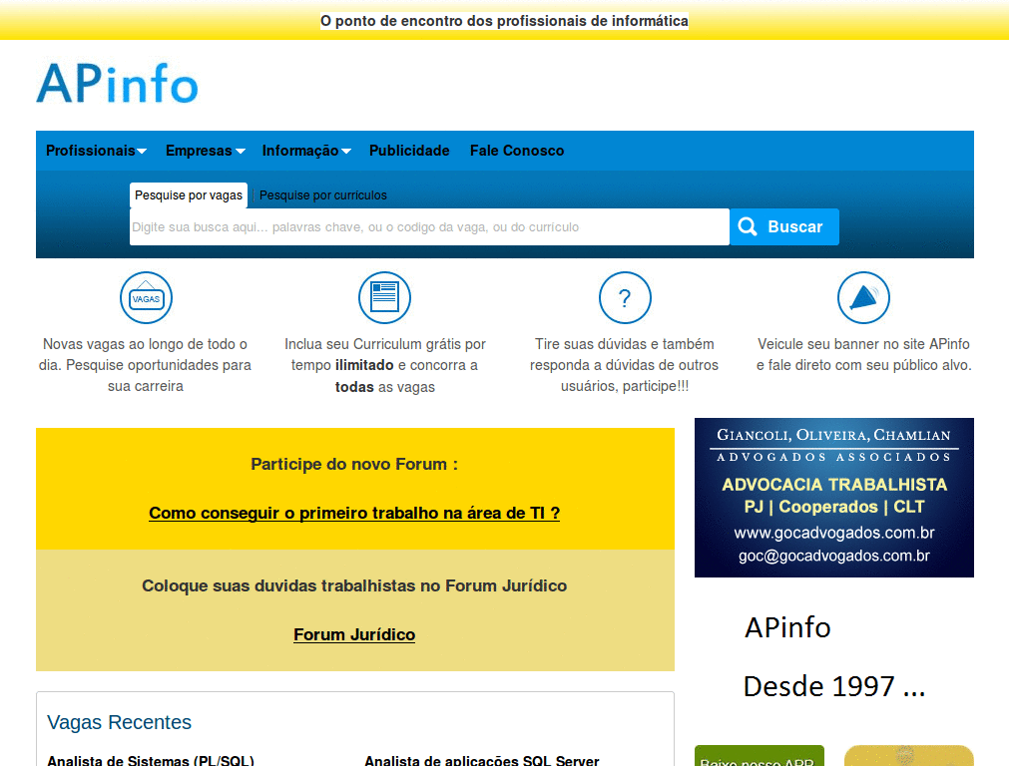Image resolution: width=1022 pixels, height=766 pixels.
Task: Open the 'Como conseguir o primeiro trabalho' link
Action: (354, 514)
